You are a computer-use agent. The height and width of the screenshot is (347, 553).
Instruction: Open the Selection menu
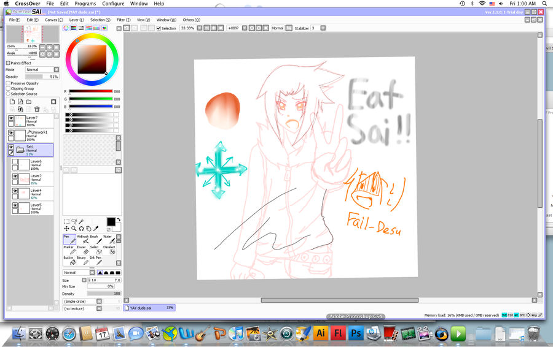(100, 20)
